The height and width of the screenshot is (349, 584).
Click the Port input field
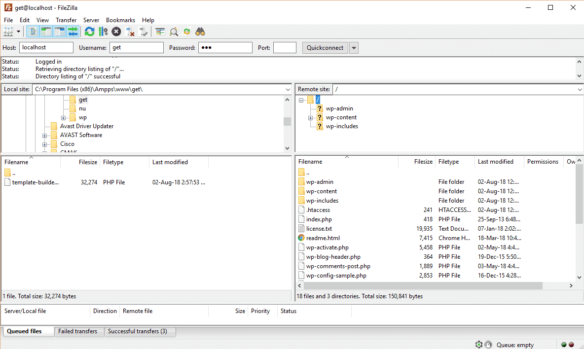pyautogui.click(x=285, y=48)
